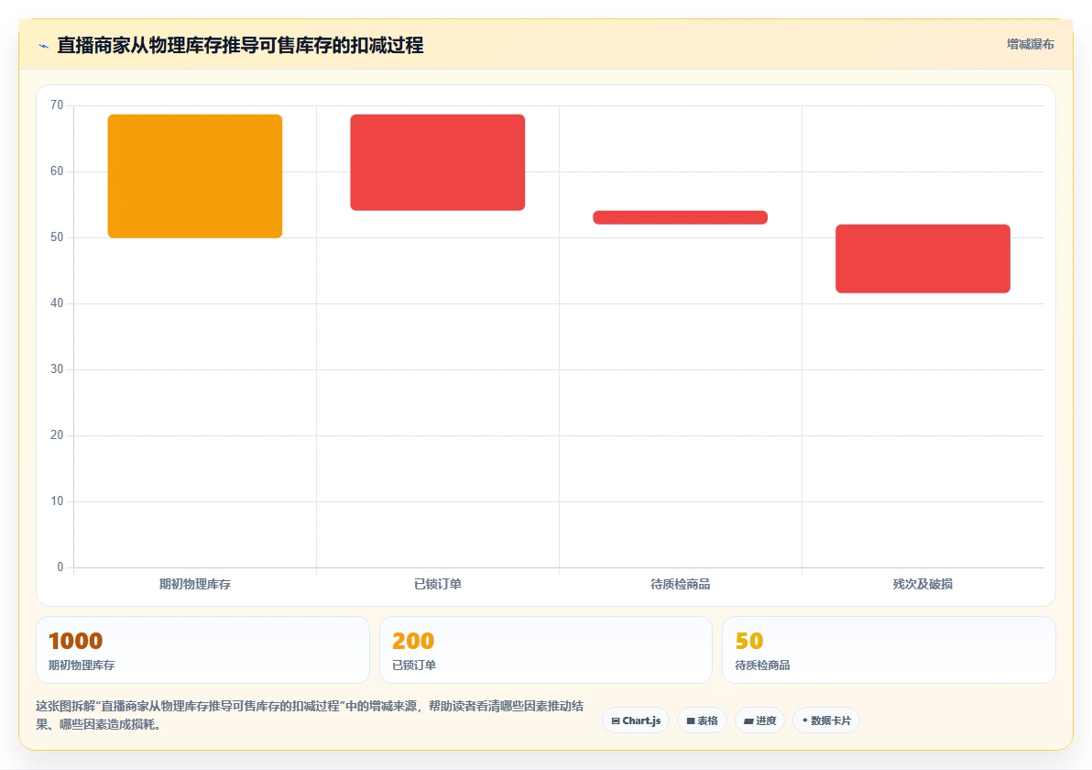Click the chart title 直播商家从物理库存推导可售库存的扣减过程

pos(240,45)
